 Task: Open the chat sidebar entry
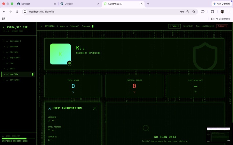pos(18,69)
